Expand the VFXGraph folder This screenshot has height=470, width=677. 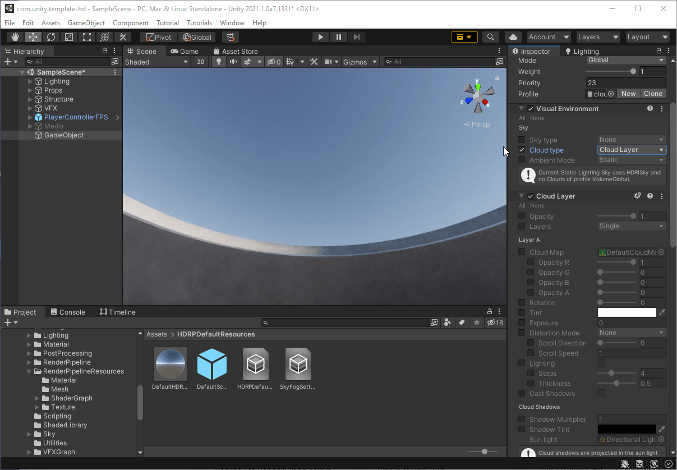tap(29, 452)
